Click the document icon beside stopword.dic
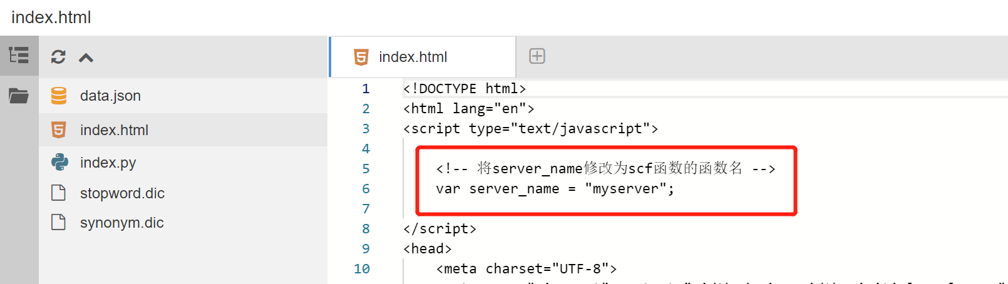Image resolution: width=1008 pixels, height=284 pixels. pos(58,193)
